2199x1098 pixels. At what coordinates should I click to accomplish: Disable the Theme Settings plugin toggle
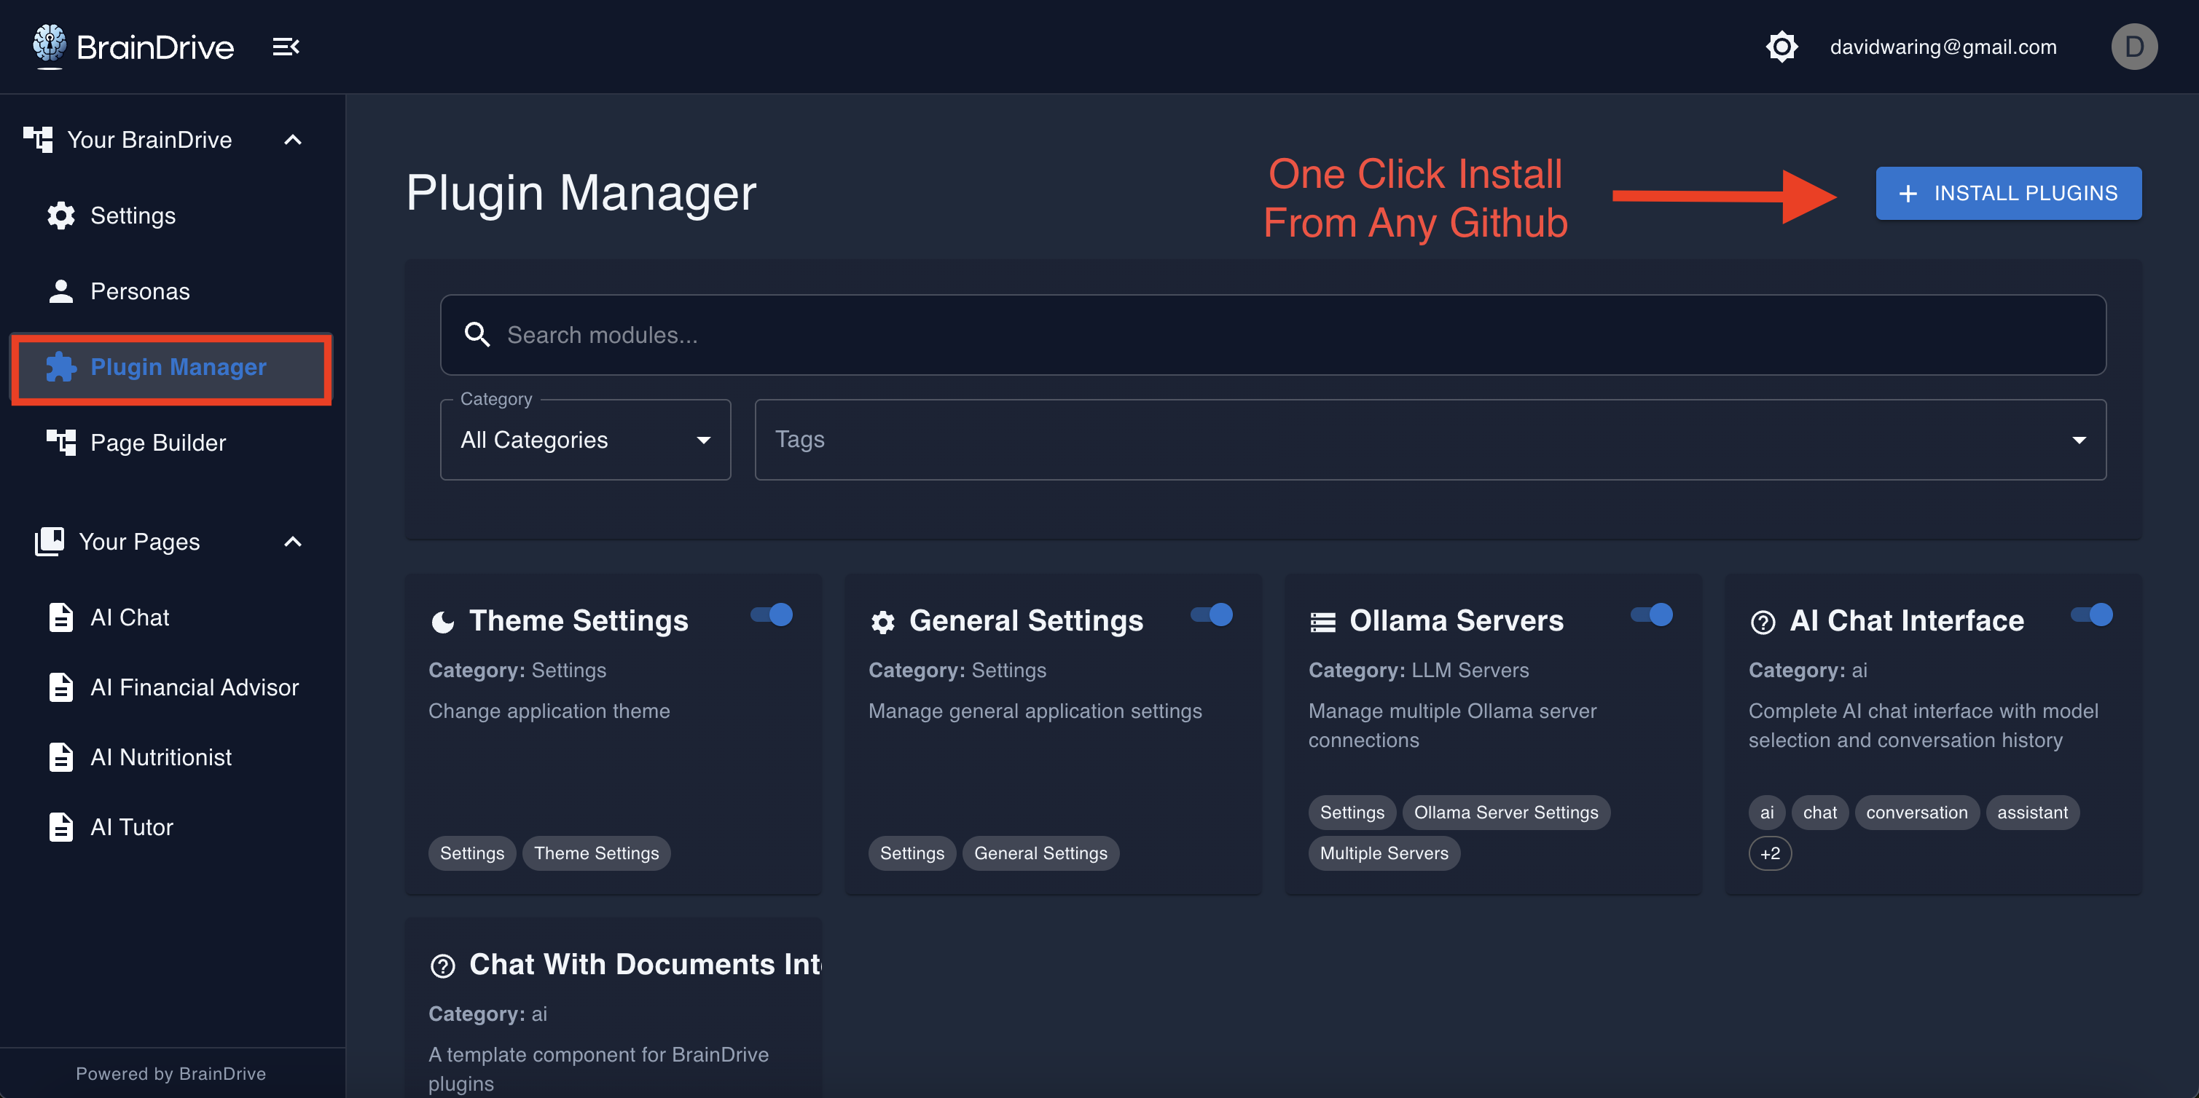[772, 615]
